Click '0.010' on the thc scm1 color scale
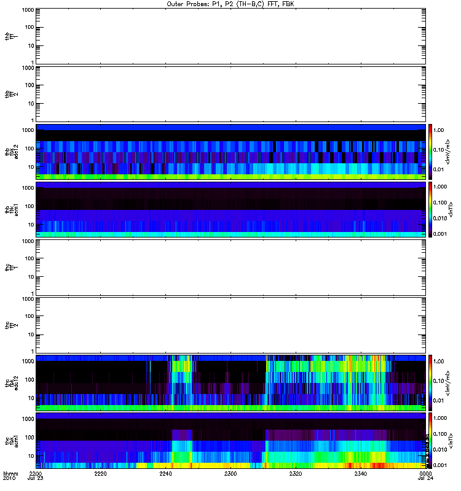This screenshot has height=491, width=461. tap(440, 450)
